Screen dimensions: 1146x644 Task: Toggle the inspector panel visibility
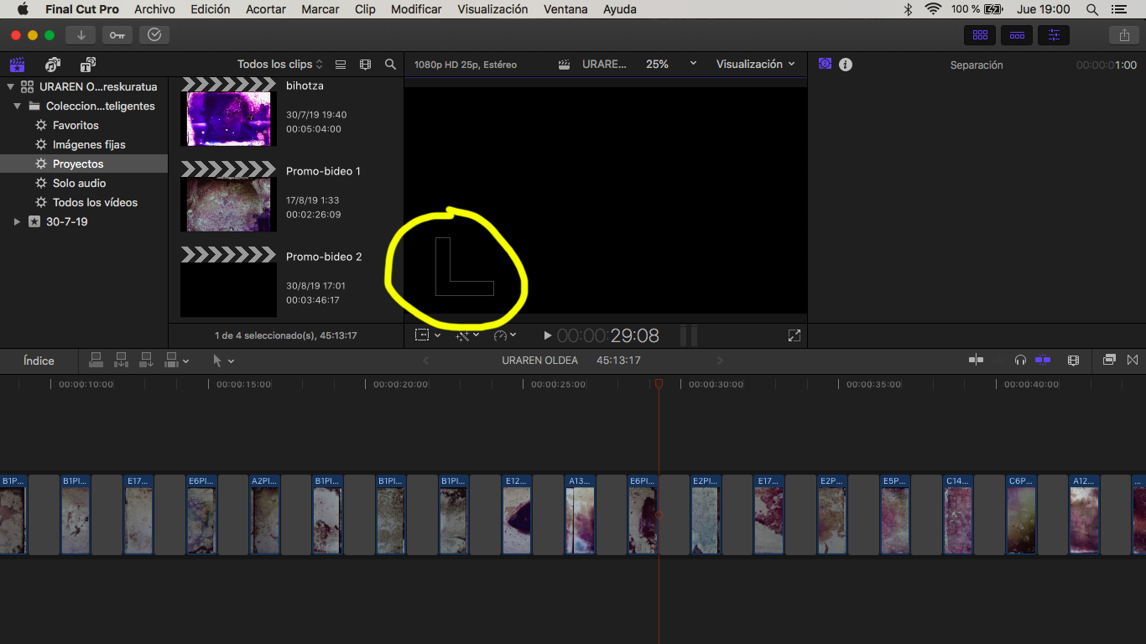[1054, 35]
